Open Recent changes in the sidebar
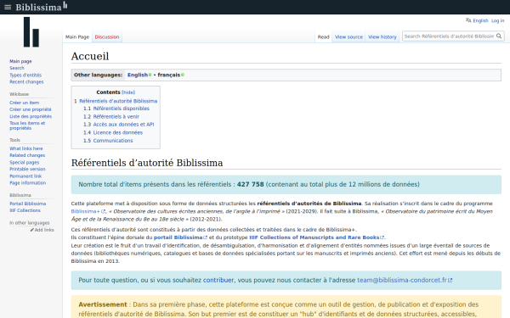This screenshot has height=318, width=510. coord(26,81)
